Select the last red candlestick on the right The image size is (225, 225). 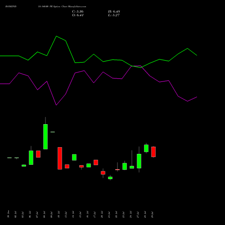(153, 152)
